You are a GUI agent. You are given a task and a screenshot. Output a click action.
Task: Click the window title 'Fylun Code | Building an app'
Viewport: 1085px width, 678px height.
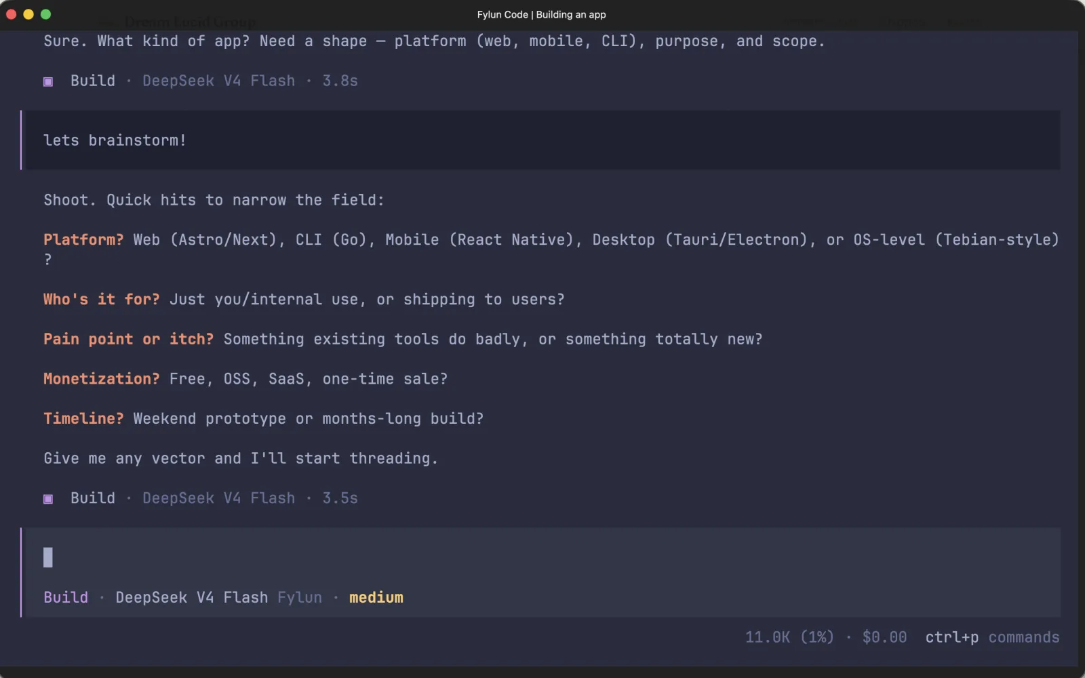541,14
